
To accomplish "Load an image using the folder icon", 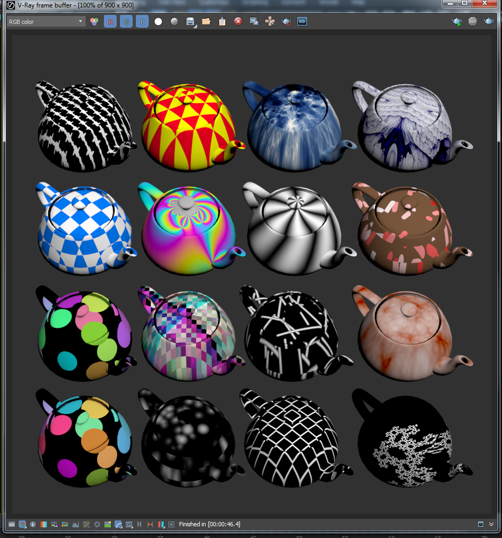I will point(206,22).
